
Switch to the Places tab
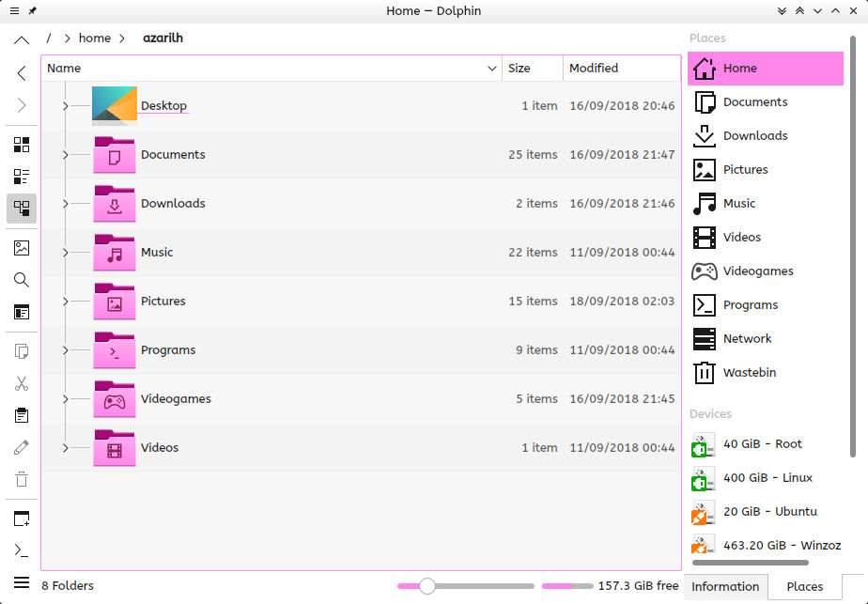coord(805,587)
